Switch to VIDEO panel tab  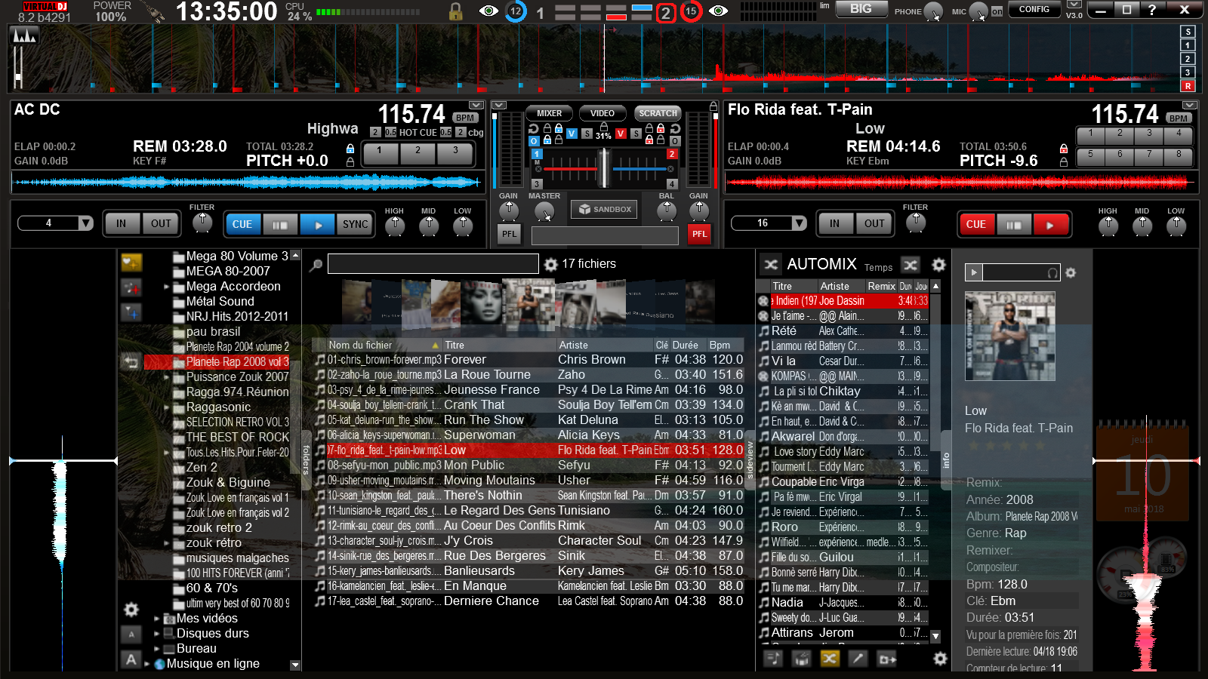602,113
